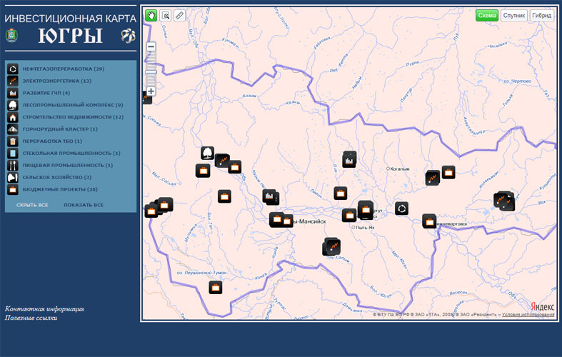Open Бюджетные проекты (26) label
This screenshot has height=357, width=562.
coord(60,189)
